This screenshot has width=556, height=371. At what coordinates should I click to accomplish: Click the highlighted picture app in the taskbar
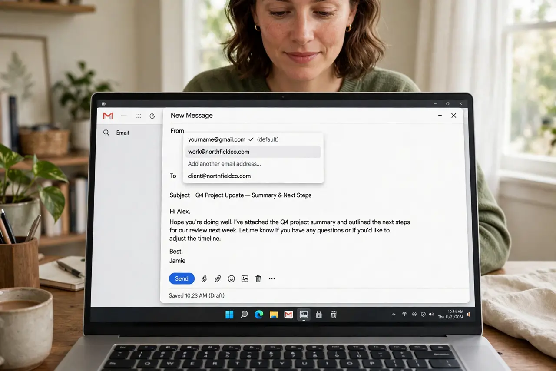(304, 315)
